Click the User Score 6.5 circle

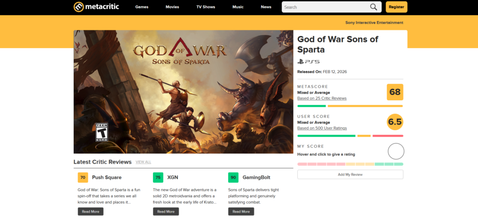[x=395, y=122]
